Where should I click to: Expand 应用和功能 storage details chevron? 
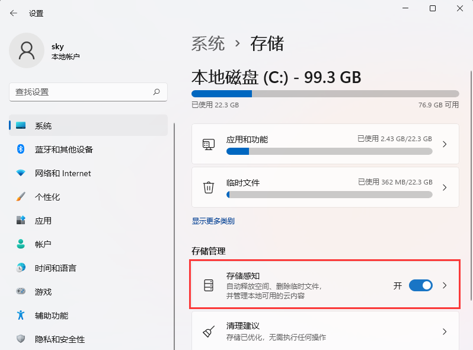click(445, 144)
